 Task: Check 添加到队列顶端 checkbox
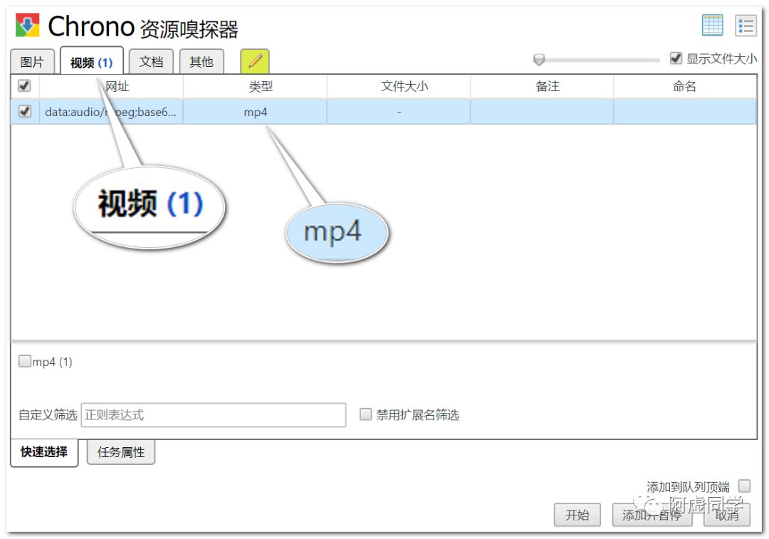(745, 486)
